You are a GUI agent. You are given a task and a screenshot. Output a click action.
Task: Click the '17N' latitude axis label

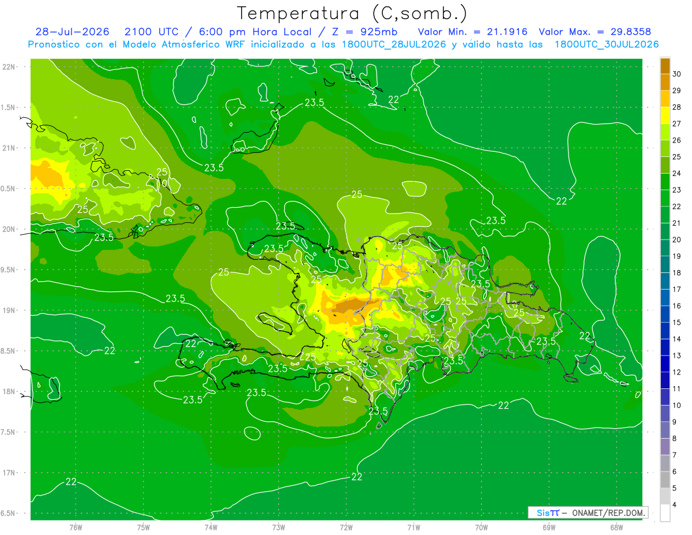pyautogui.click(x=9, y=473)
